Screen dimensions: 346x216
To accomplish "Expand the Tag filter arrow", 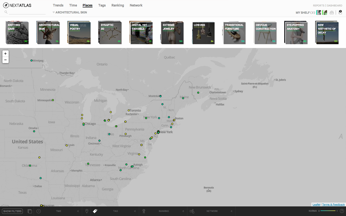I will pyautogui.click(x=135, y=211).
